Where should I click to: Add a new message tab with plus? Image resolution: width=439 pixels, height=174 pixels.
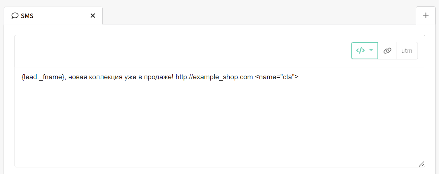426,15
